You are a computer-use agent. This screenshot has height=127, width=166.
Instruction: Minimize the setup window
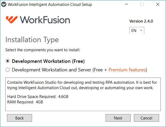click(126, 4)
